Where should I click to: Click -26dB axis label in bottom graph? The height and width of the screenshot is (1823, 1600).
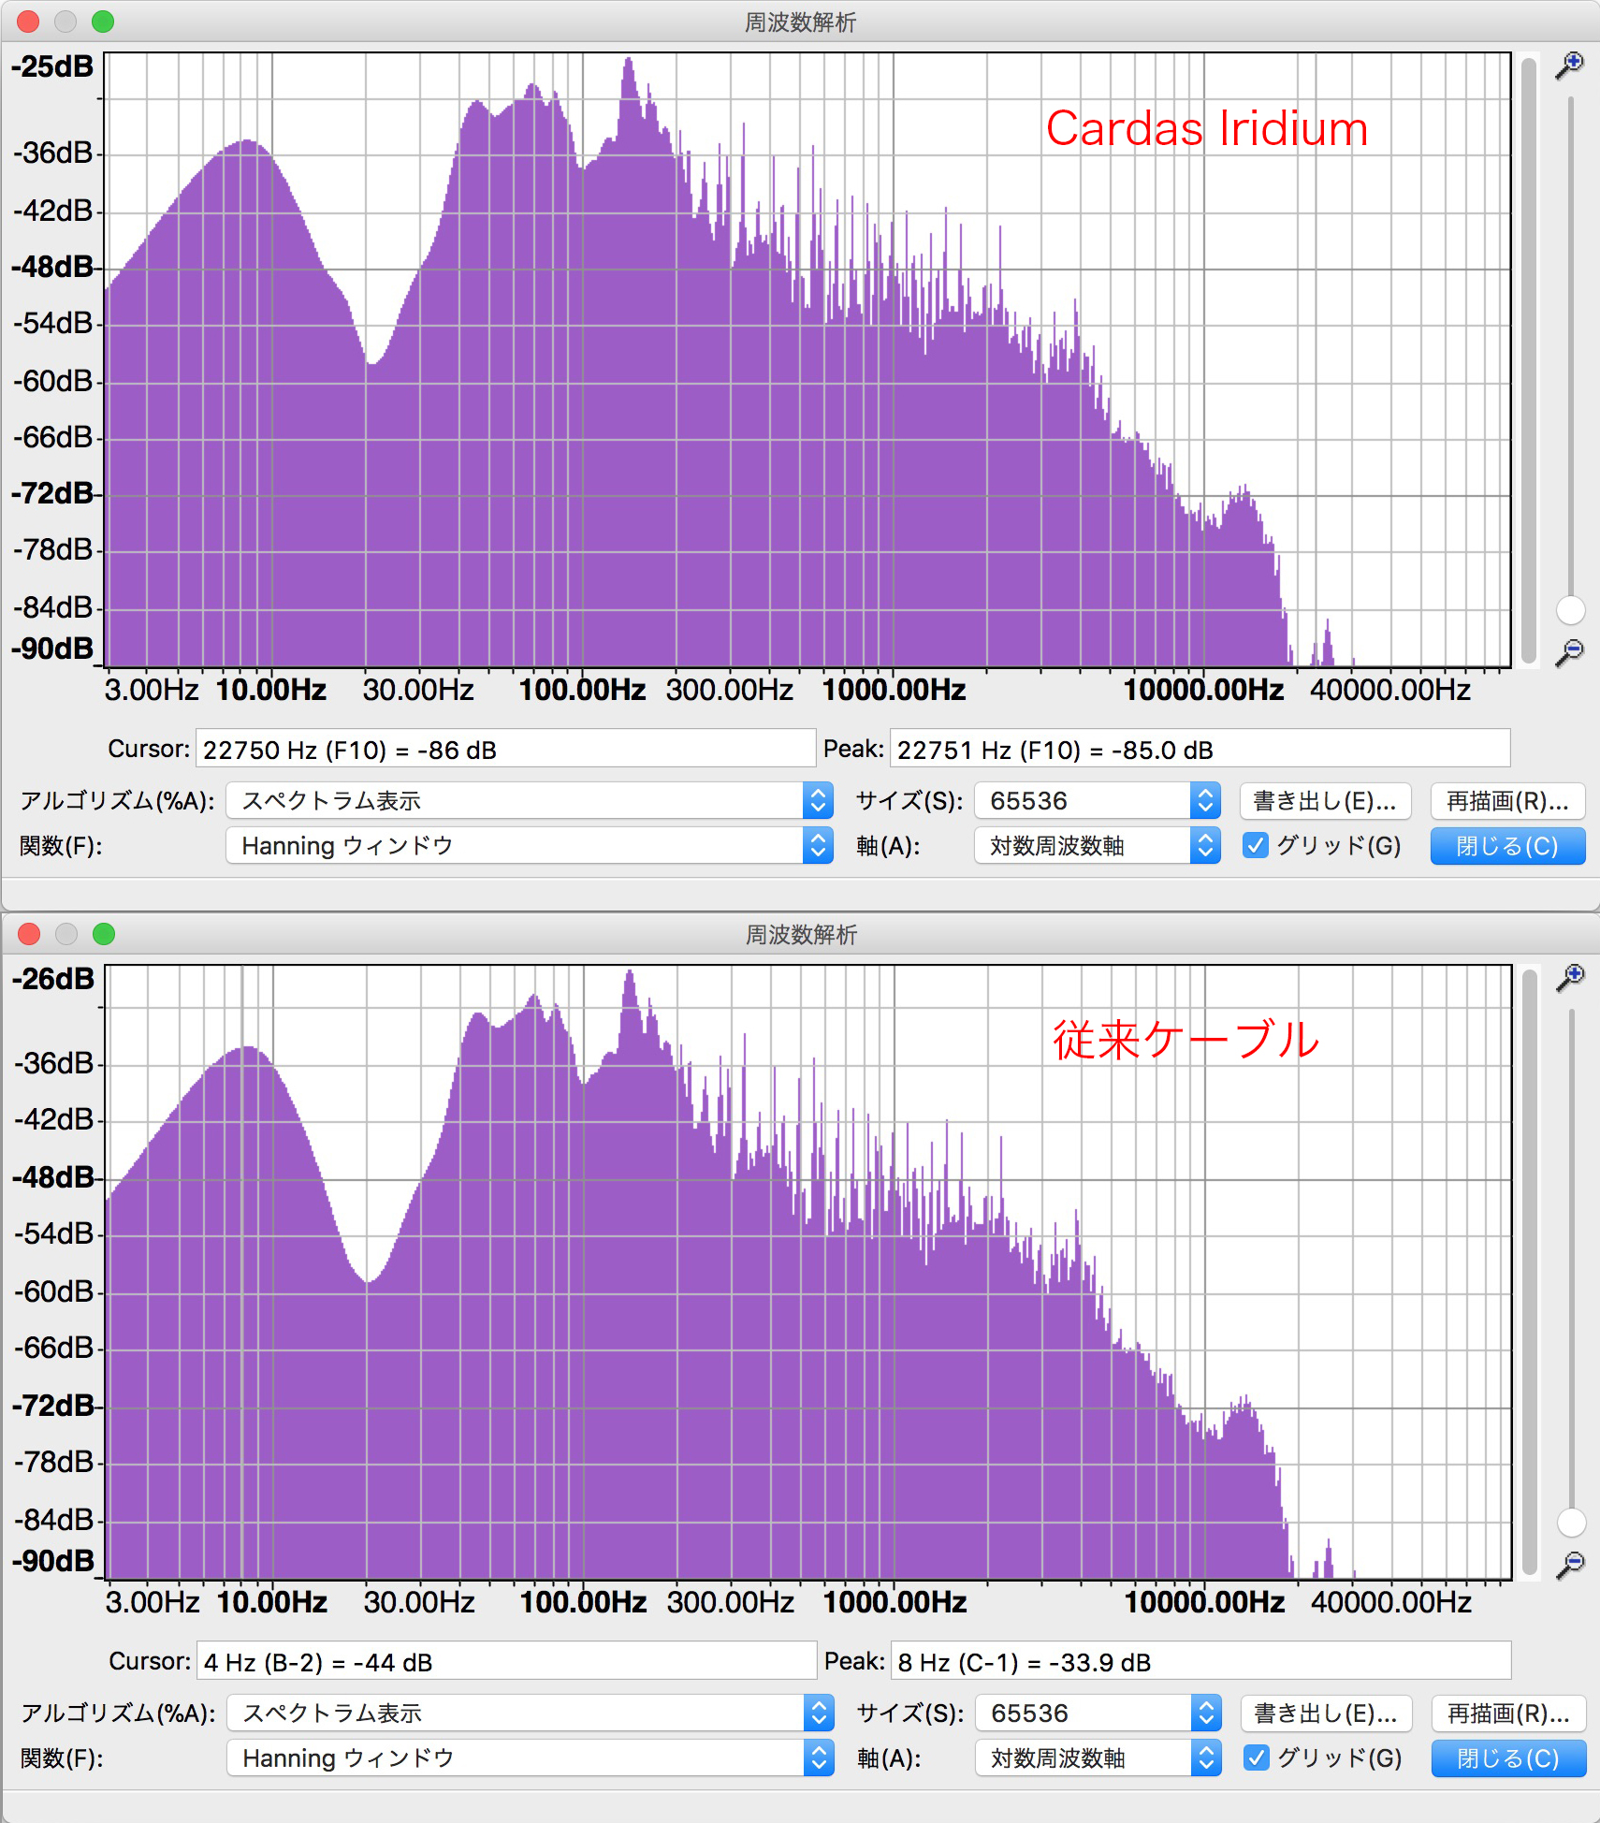coord(53,979)
